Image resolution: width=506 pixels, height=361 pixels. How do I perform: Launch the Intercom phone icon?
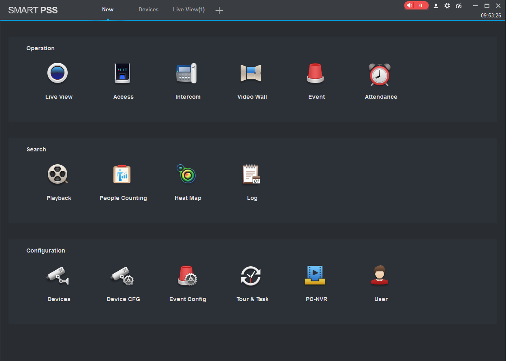click(186, 73)
